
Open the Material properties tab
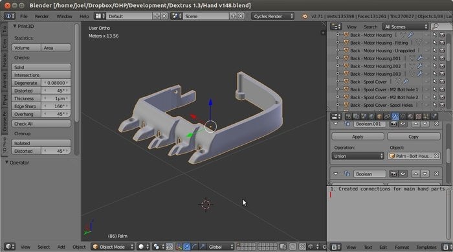410,117
